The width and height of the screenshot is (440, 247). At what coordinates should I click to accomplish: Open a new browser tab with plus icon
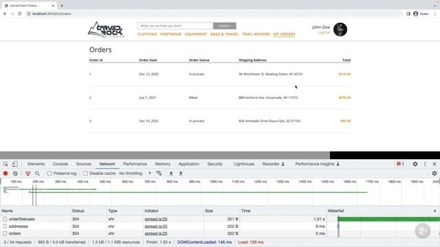pos(62,5)
